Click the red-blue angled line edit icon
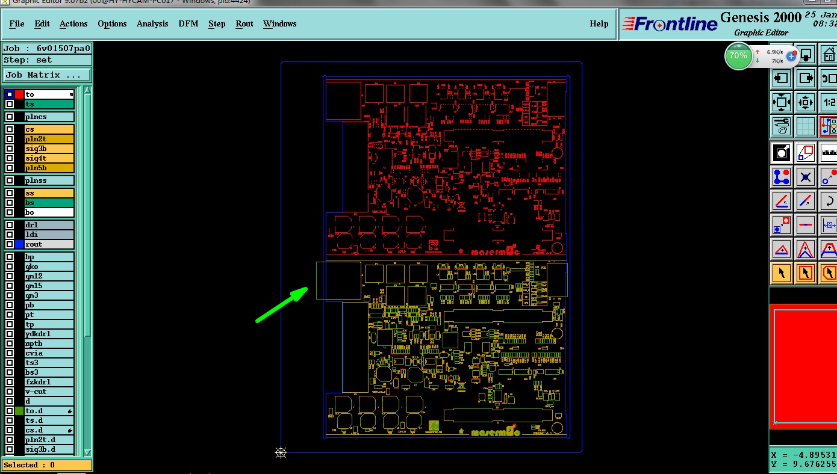Viewport: 837px width, 474px height. [782, 201]
